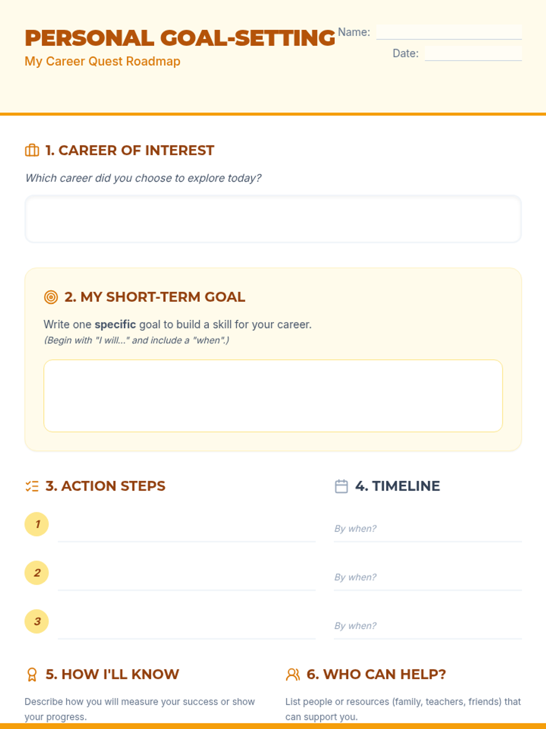Click the career of interest answer box
Image resolution: width=546 pixels, height=729 pixels.
(273, 219)
